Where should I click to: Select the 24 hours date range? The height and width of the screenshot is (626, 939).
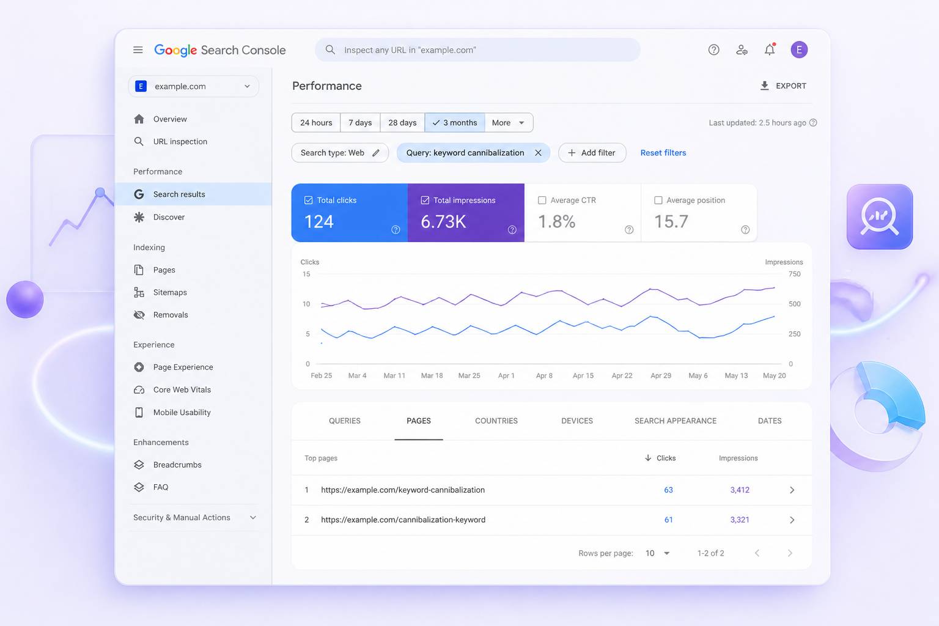316,123
